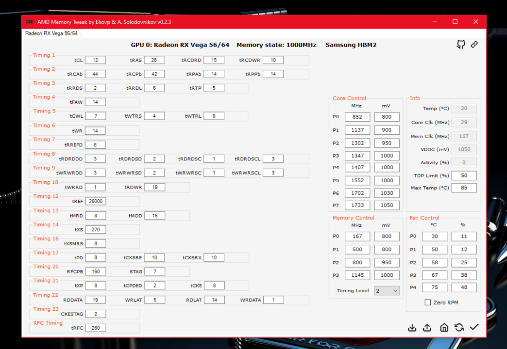Viewport: 507px width, 349px height.
Task: Click the tRCPb field
Action: point(154,74)
